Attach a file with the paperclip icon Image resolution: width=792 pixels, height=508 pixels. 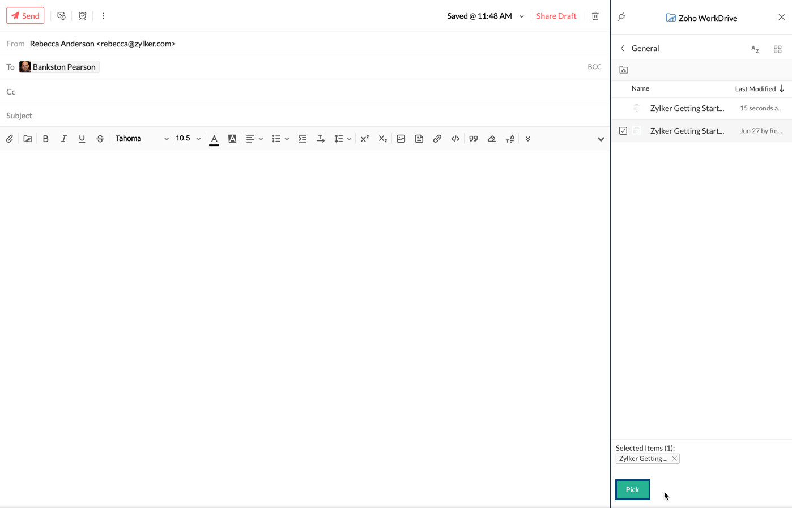pos(10,139)
